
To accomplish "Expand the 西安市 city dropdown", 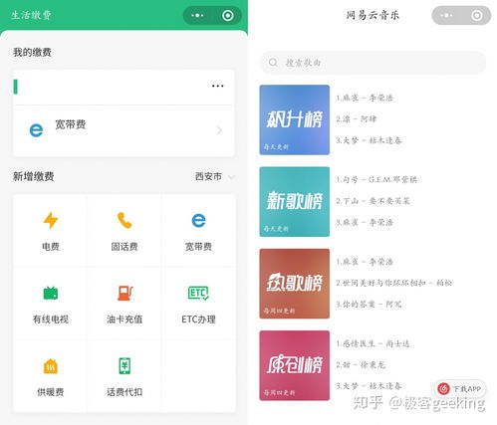I will tap(215, 176).
